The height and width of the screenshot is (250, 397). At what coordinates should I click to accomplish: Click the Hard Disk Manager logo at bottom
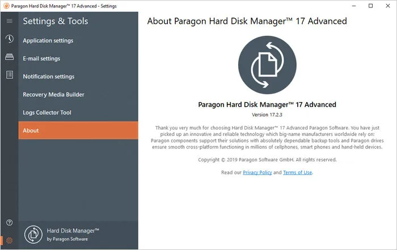[x=33, y=235]
